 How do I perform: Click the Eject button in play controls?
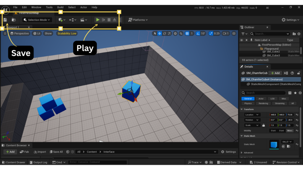(115, 20)
